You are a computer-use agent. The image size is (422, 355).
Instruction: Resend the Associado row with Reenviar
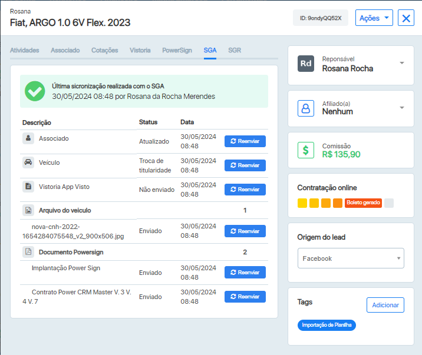click(245, 141)
